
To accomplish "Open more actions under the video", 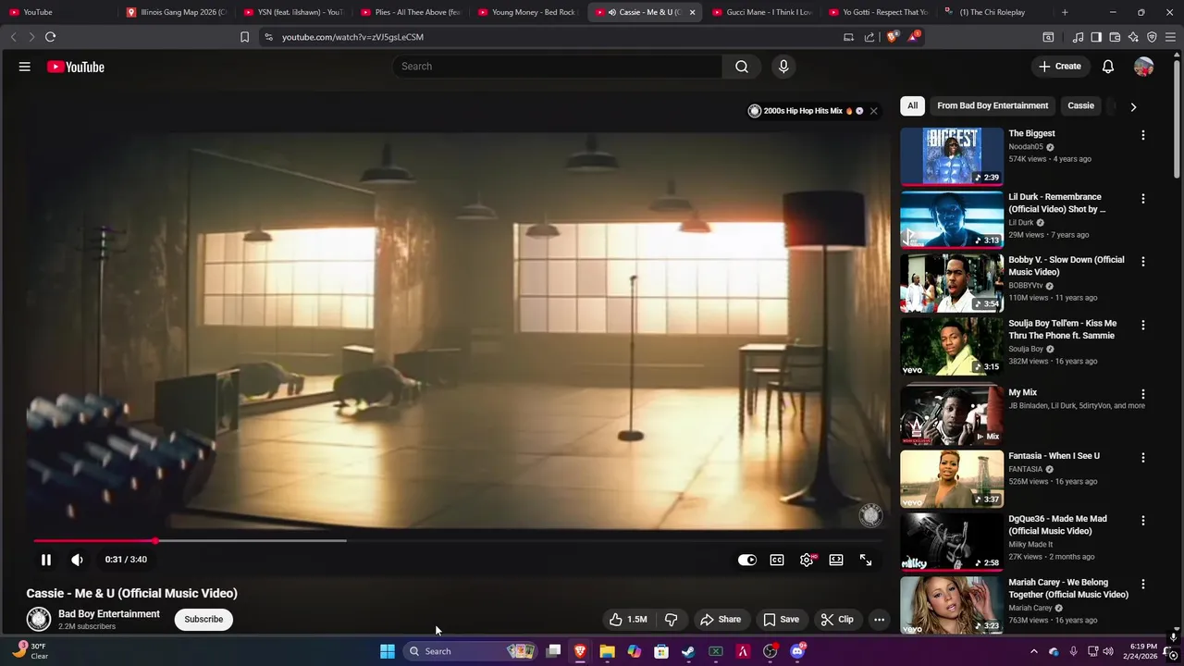I will pos(880,620).
